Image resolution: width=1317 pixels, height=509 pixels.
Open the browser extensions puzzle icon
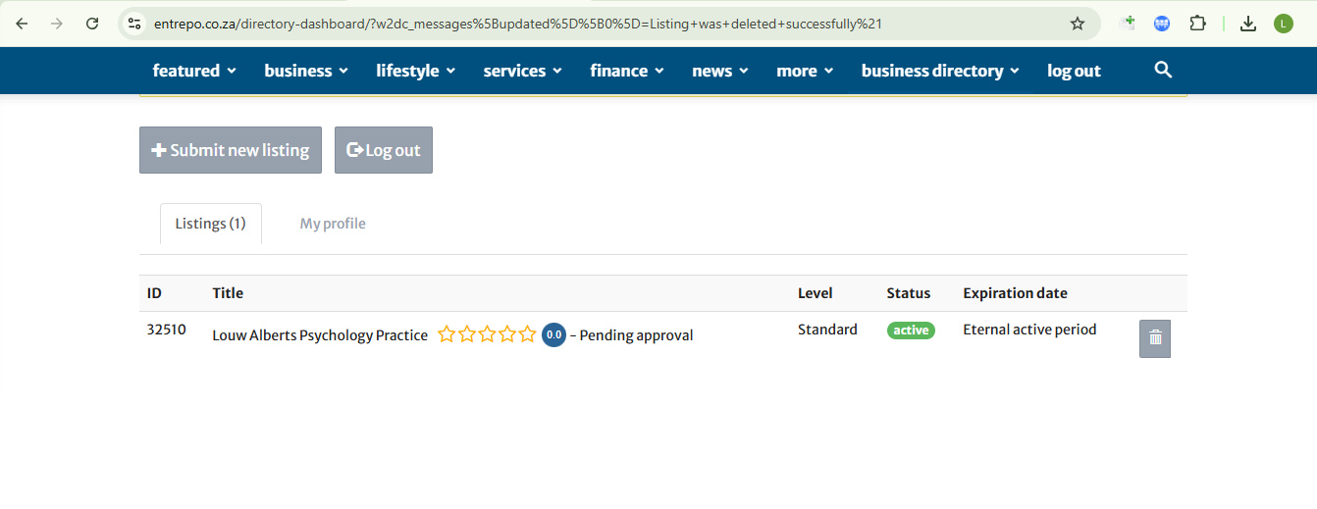tap(1197, 24)
